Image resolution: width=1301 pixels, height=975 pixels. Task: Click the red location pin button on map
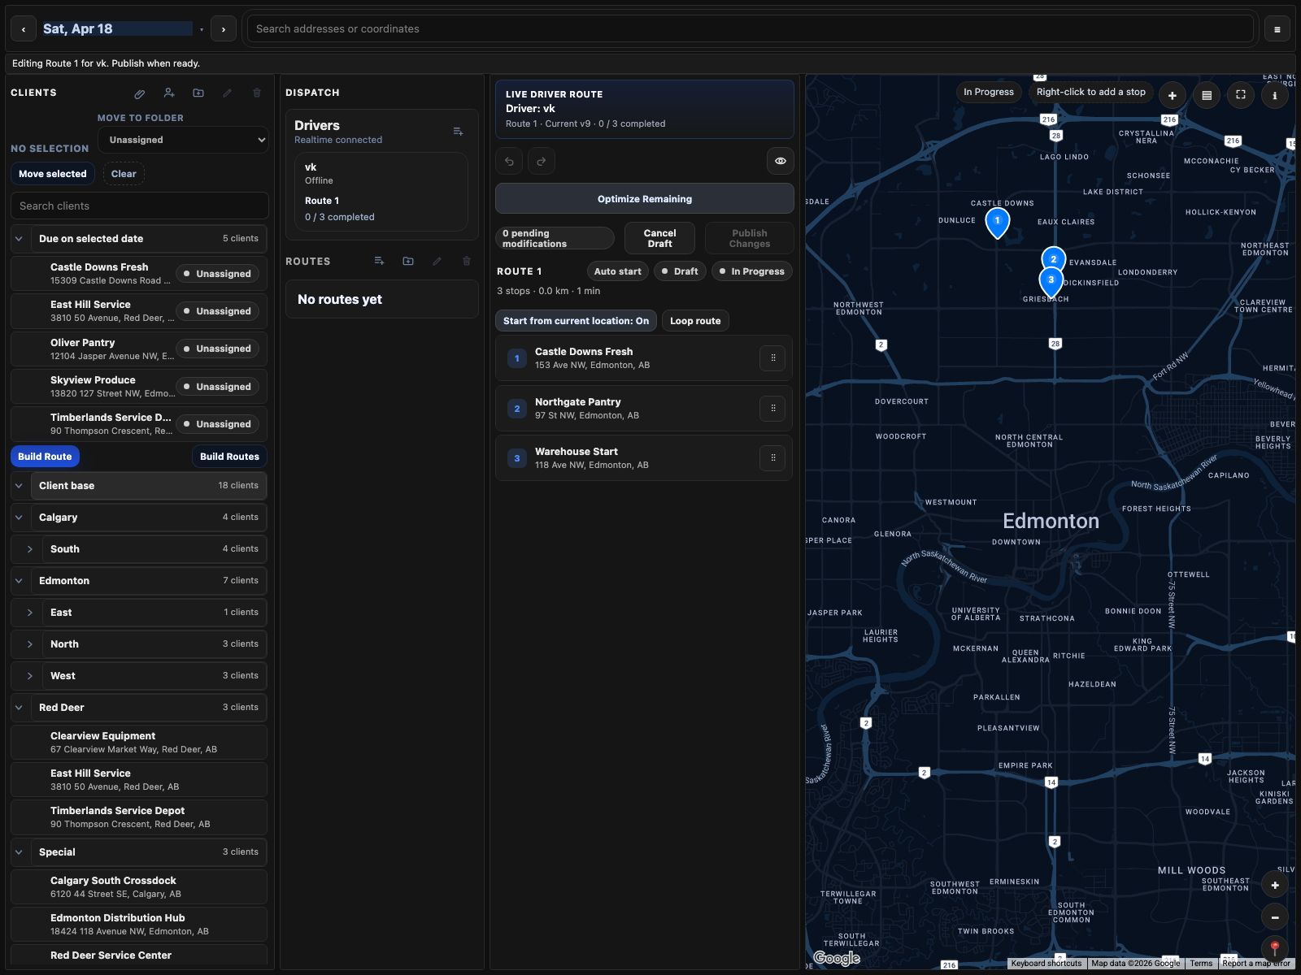click(1275, 948)
